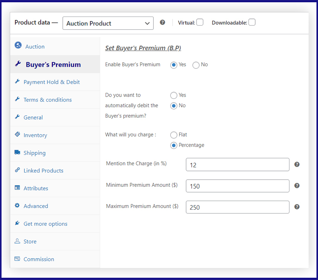Viewport: 318px width, 280px height.
Task: Click the Shipping truck icon
Action: tap(17, 152)
